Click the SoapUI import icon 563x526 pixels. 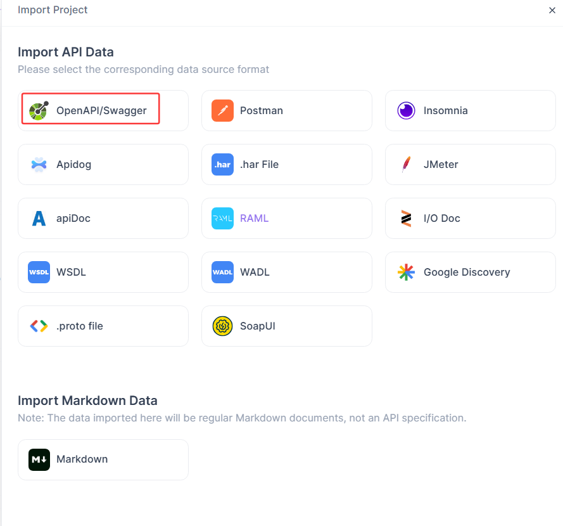(222, 326)
